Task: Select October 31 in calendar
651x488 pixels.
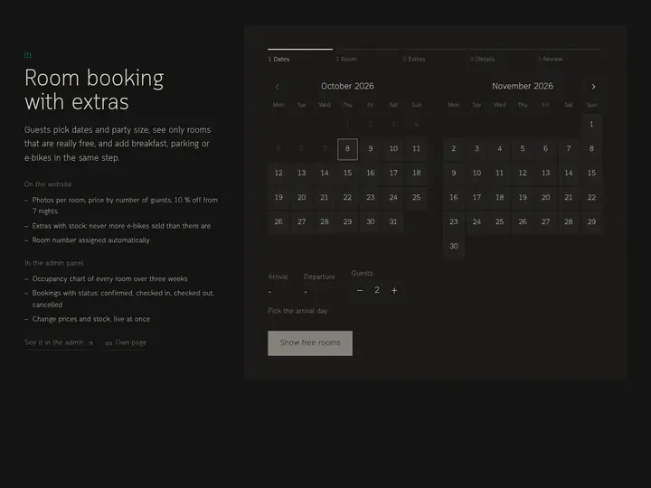Action: pos(393,222)
